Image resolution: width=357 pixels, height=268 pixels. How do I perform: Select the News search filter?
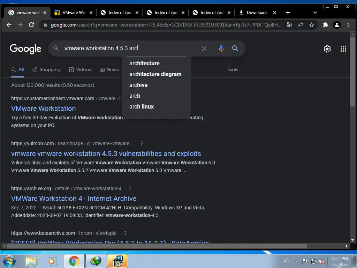(109, 69)
